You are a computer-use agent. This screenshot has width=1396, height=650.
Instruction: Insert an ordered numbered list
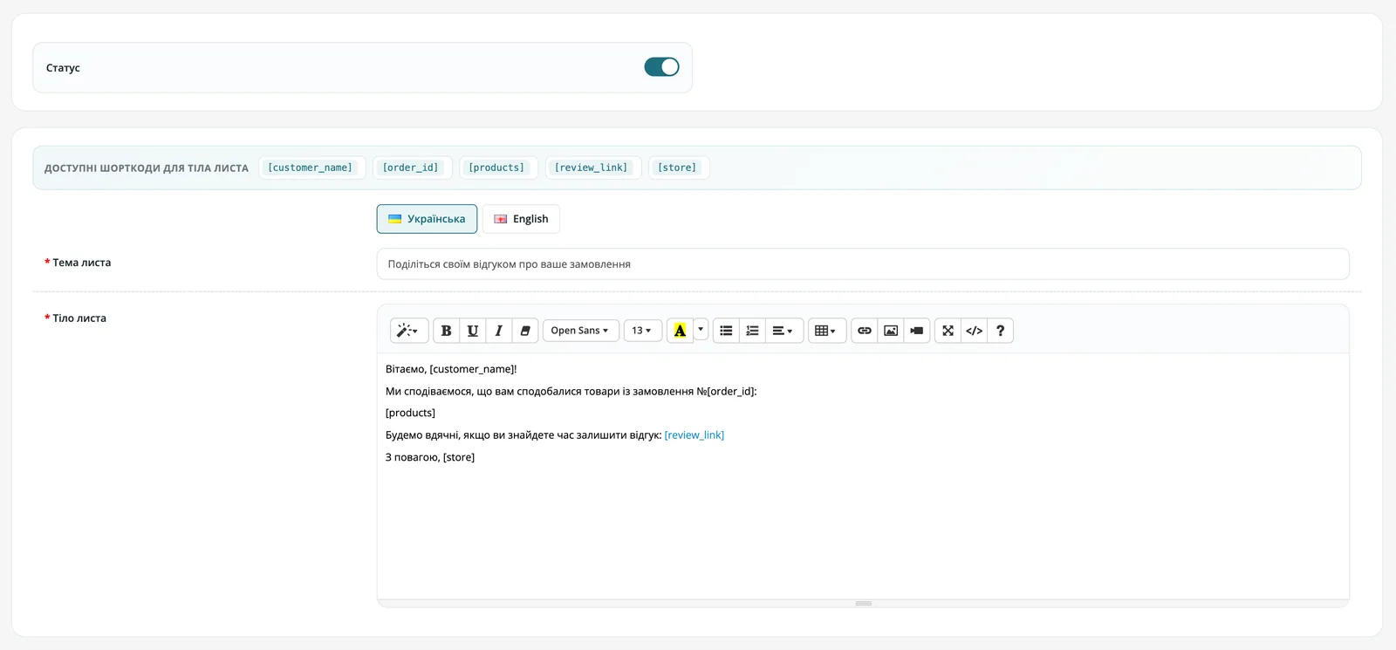tap(752, 331)
